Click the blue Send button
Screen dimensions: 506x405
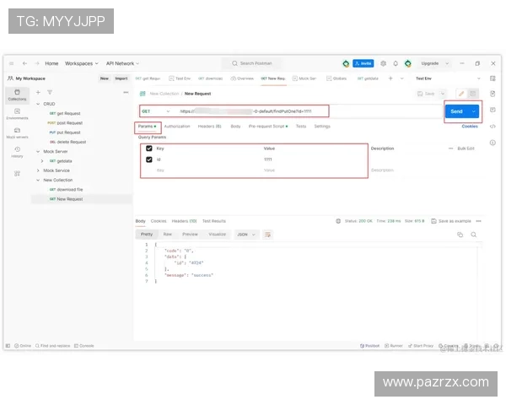tap(456, 111)
